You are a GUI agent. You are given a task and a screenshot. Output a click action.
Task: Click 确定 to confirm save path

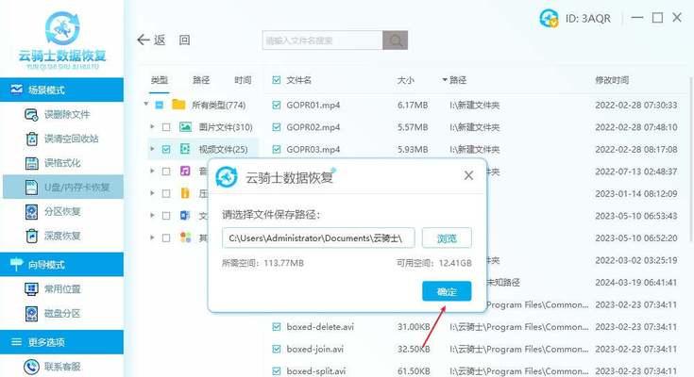(x=447, y=291)
